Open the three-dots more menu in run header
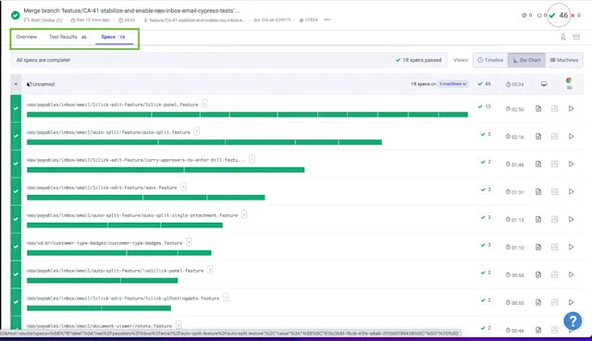 (327, 19)
